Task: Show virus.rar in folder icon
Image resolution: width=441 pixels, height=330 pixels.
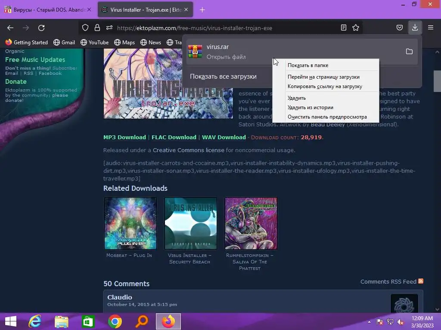Action: 409,52
